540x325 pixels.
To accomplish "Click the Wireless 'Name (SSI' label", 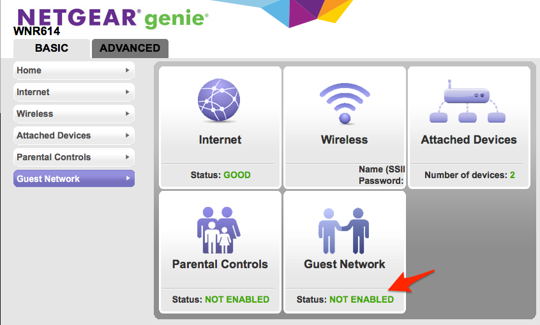I will [x=382, y=170].
